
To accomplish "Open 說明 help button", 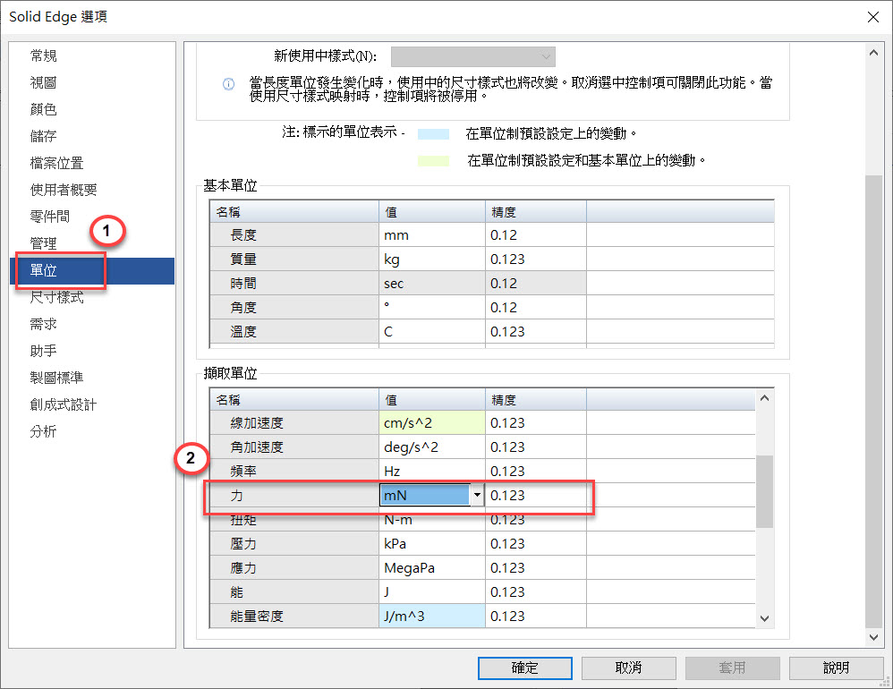I will coord(836,668).
